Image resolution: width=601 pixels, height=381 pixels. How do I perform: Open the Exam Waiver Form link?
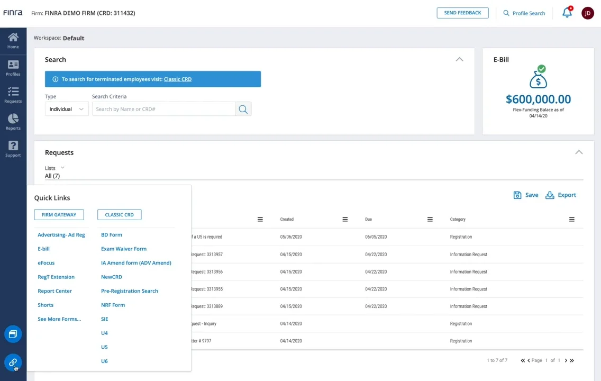pos(124,249)
